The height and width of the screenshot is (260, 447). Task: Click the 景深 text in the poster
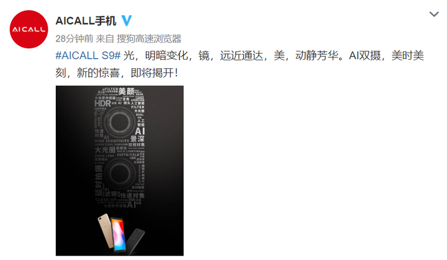[x=137, y=139]
